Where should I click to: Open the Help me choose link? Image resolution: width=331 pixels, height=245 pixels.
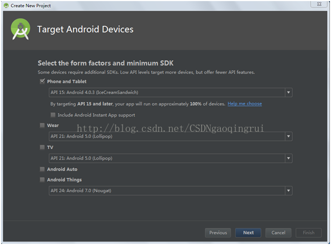[244, 104]
